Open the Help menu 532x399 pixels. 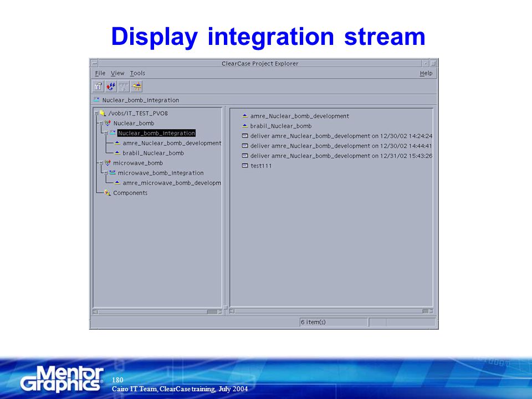[426, 73]
